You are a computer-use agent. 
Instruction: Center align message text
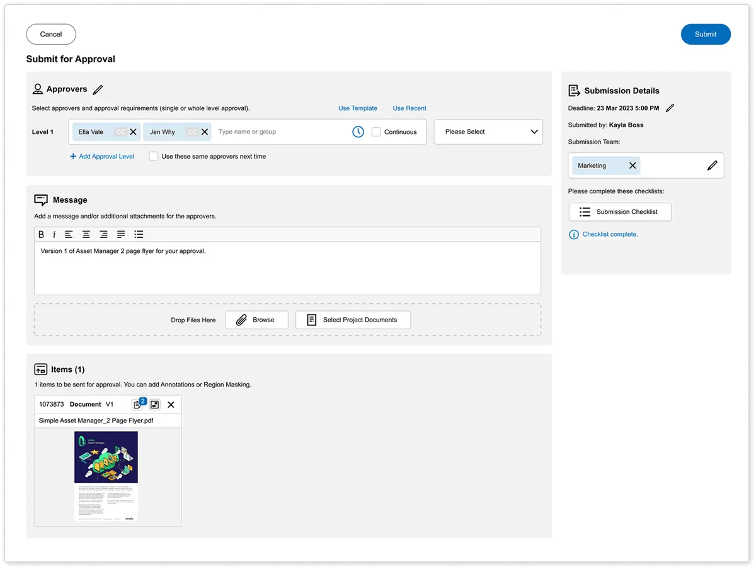(x=86, y=234)
